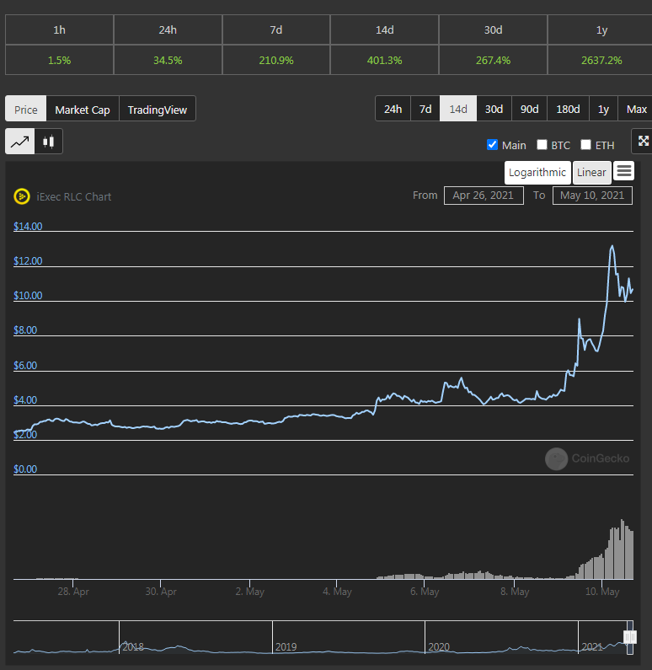
Task: Select the 1y chart range
Action: click(603, 110)
